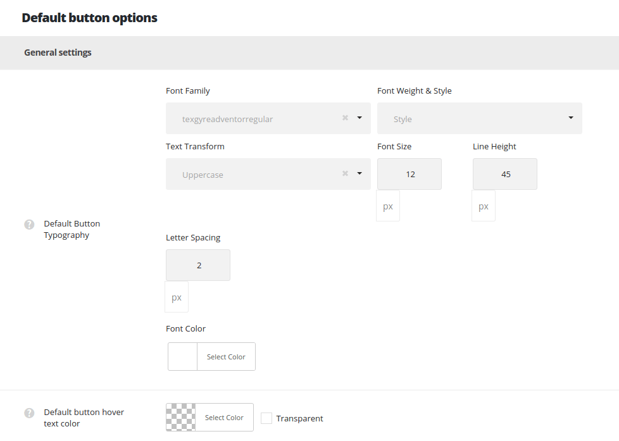Click Select Color button under Font Color
Screen dimensions: 619x441
pyautogui.click(x=226, y=357)
